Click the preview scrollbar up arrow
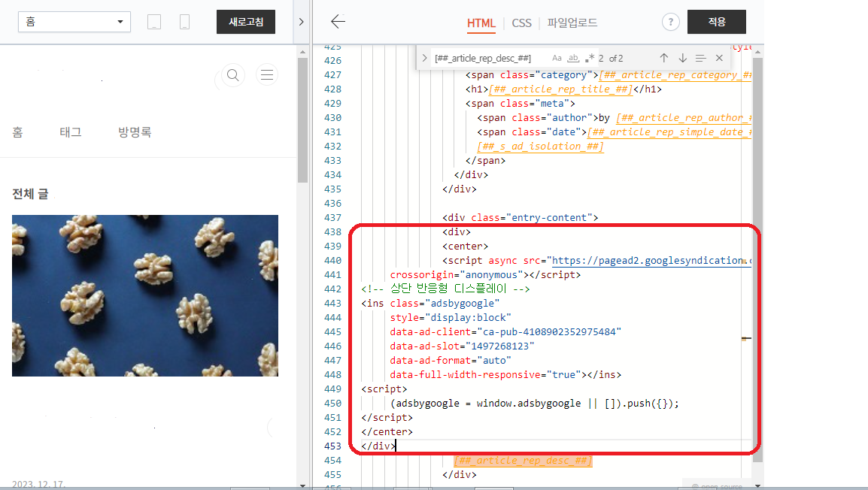 302,52
